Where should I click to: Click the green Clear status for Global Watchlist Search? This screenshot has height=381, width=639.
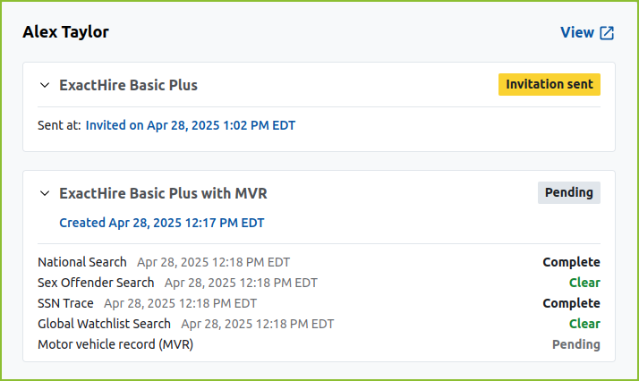[584, 324]
